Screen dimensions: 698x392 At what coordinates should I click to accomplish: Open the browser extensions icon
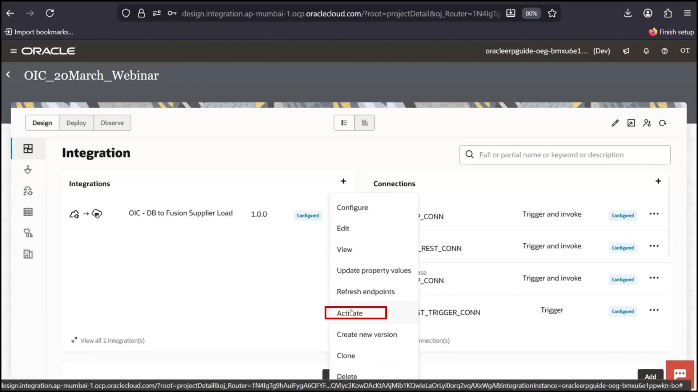pos(668,13)
